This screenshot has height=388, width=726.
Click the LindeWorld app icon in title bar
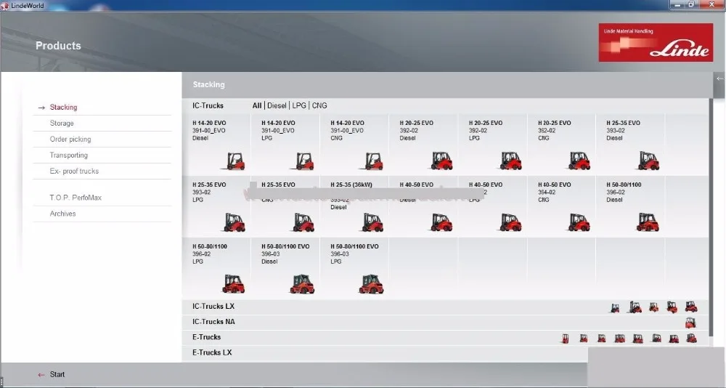pyautogui.click(x=4, y=6)
